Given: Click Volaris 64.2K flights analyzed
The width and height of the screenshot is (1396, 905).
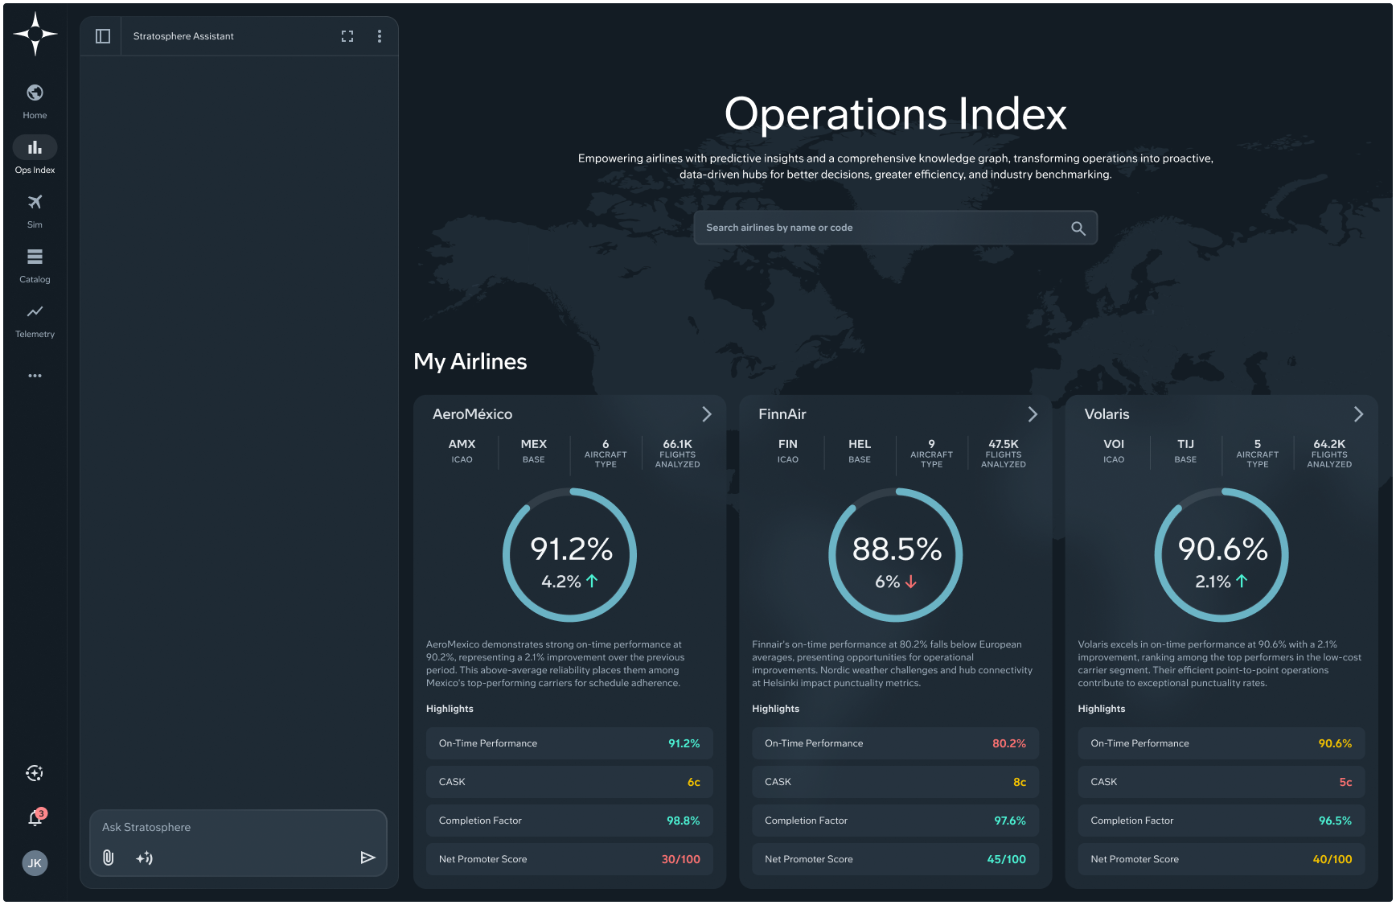Looking at the screenshot, I should 1329,453.
